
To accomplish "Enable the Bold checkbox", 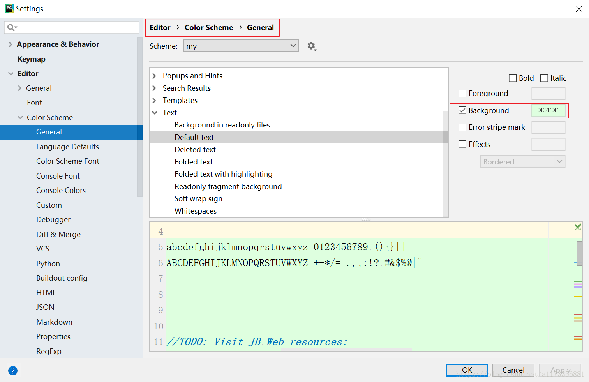I will coord(513,78).
